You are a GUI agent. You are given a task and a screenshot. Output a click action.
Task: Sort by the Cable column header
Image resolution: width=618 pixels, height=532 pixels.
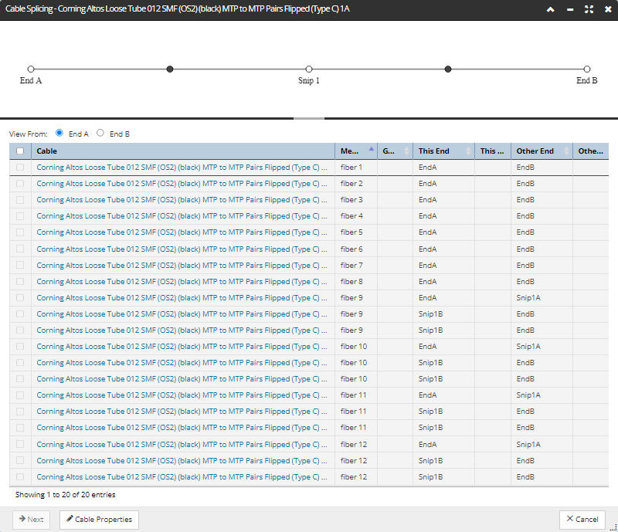point(183,151)
